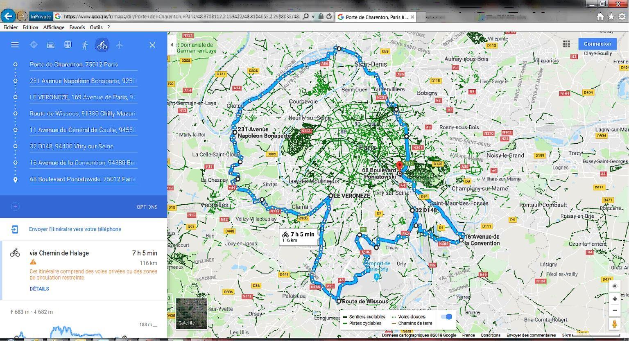Open the Affichage menu
The width and height of the screenshot is (629, 341).
54,27
